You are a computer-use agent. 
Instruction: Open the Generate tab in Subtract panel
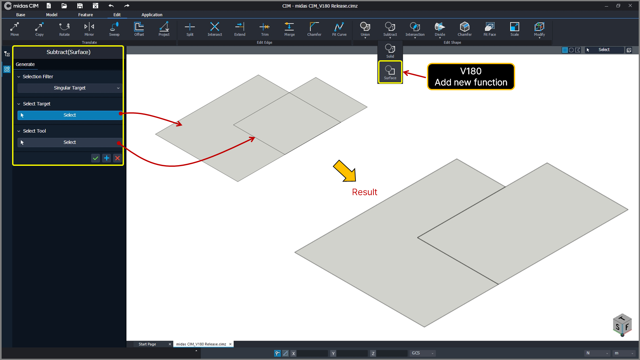[25, 64]
